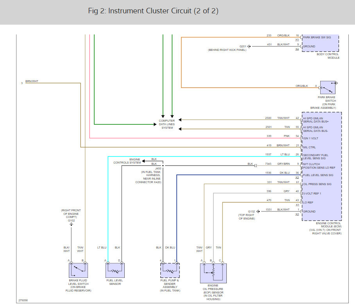
Task: Click the HI SPD GMLAN SERIAL DATA BUS+ label
Action: (x=316, y=120)
